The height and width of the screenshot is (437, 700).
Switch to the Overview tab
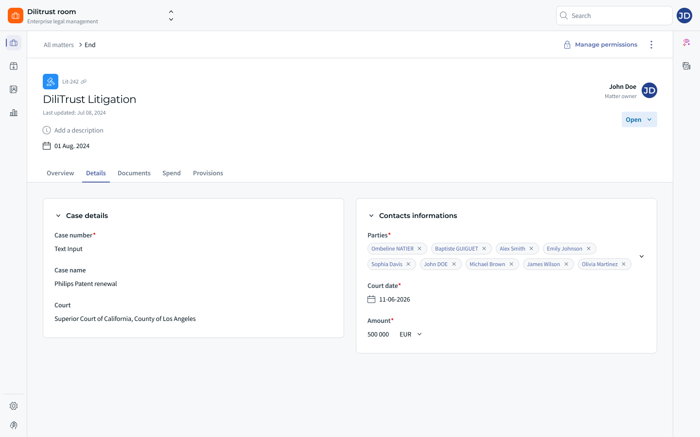tap(60, 173)
